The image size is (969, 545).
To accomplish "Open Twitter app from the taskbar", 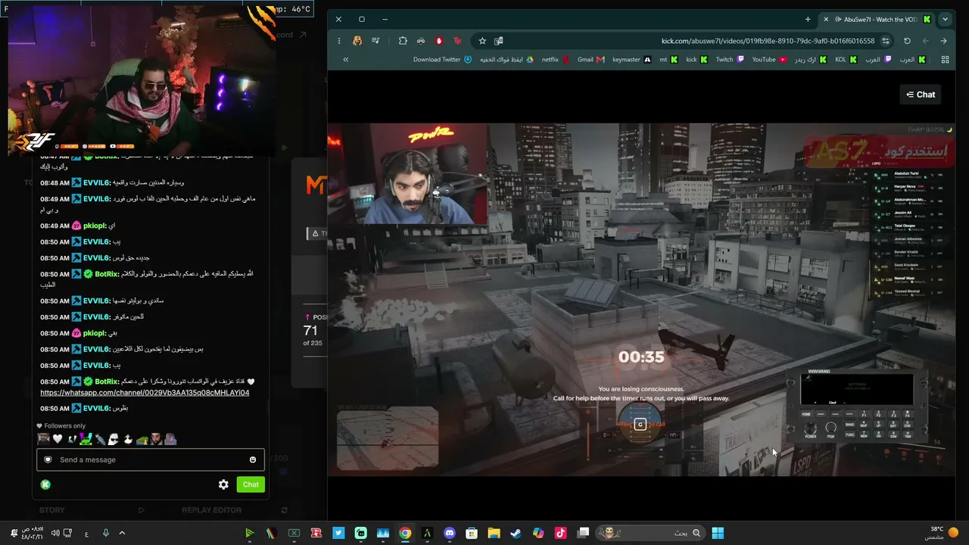I will (338, 533).
